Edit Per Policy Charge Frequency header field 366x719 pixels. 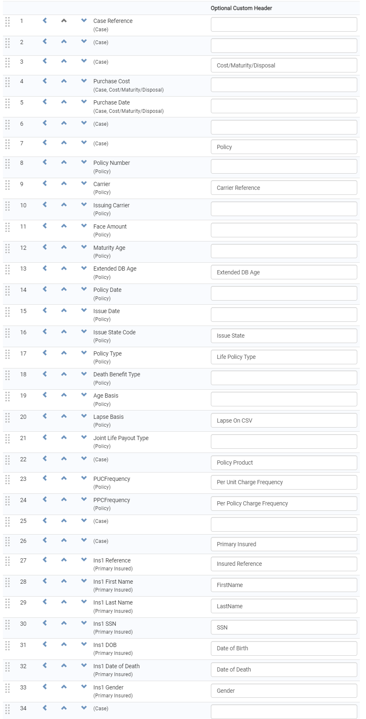click(x=284, y=503)
